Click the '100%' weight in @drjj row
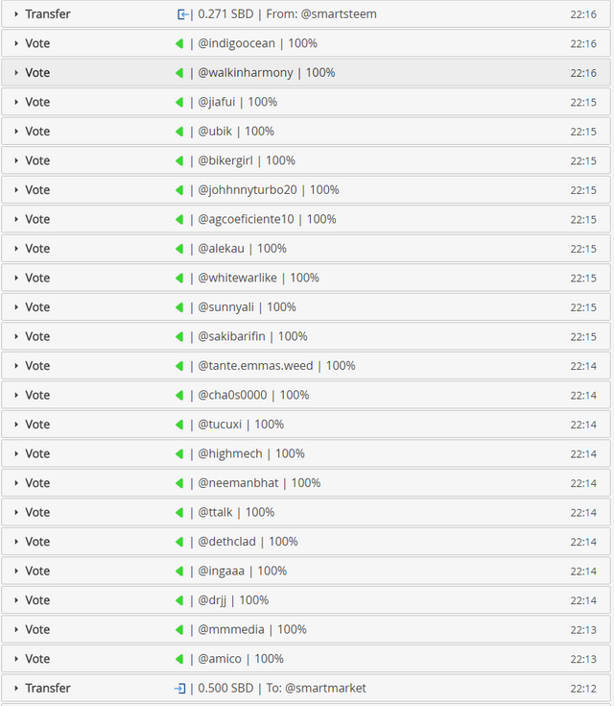 pyautogui.click(x=253, y=600)
